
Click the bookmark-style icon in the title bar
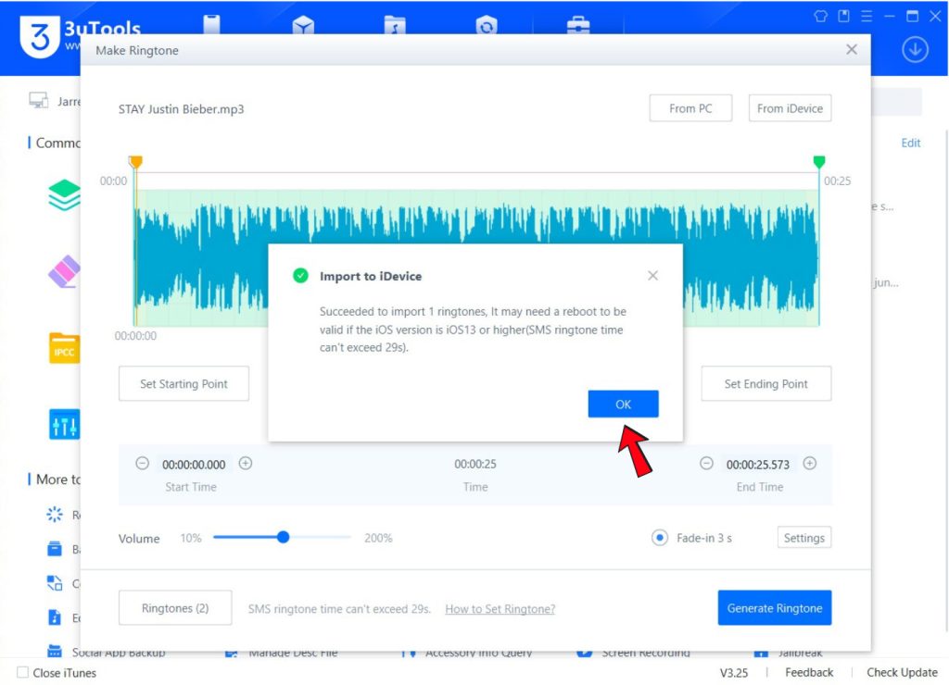843,17
